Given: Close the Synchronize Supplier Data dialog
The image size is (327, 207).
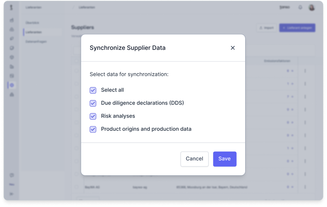Looking at the screenshot, I should (x=233, y=48).
